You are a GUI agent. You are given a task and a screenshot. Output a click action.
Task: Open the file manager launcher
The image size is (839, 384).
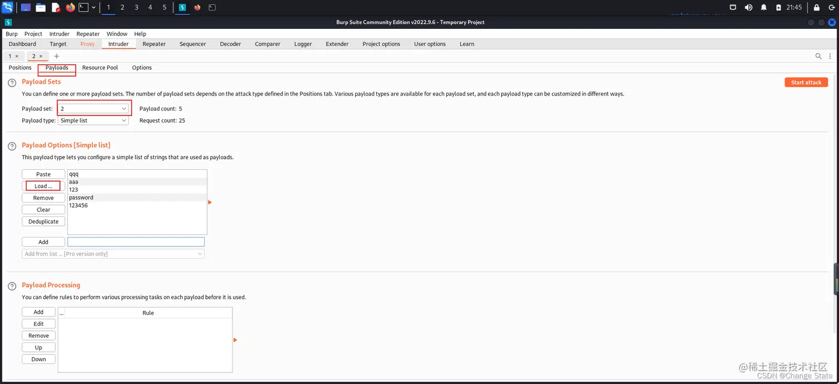pos(41,7)
